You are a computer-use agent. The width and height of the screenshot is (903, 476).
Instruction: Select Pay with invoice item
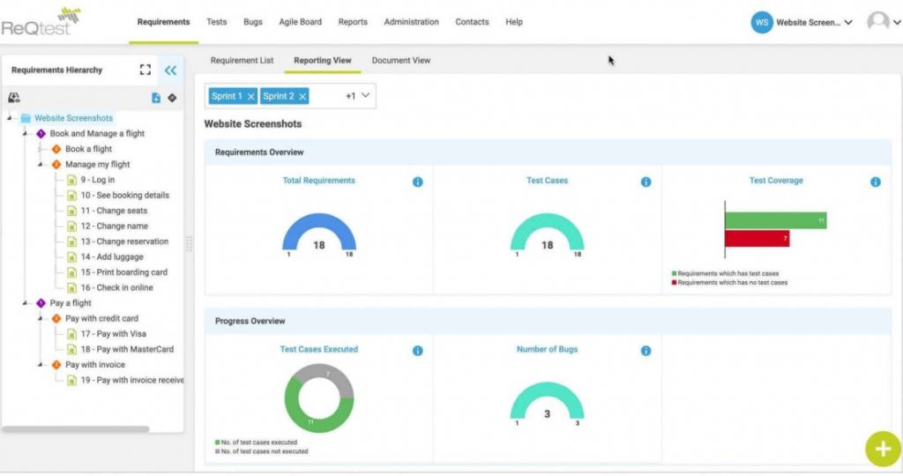tap(95, 365)
